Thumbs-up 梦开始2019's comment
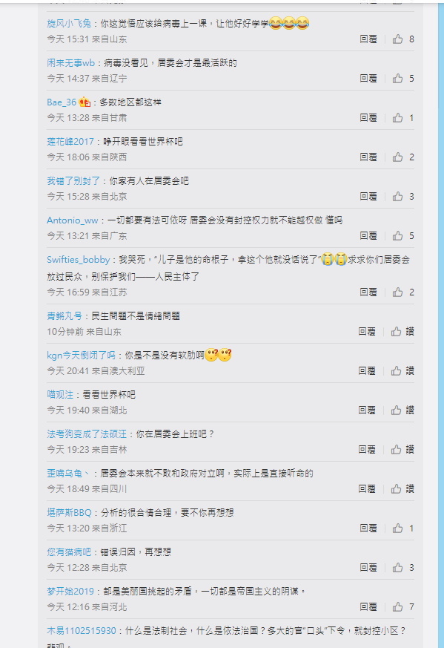 [398, 606]
